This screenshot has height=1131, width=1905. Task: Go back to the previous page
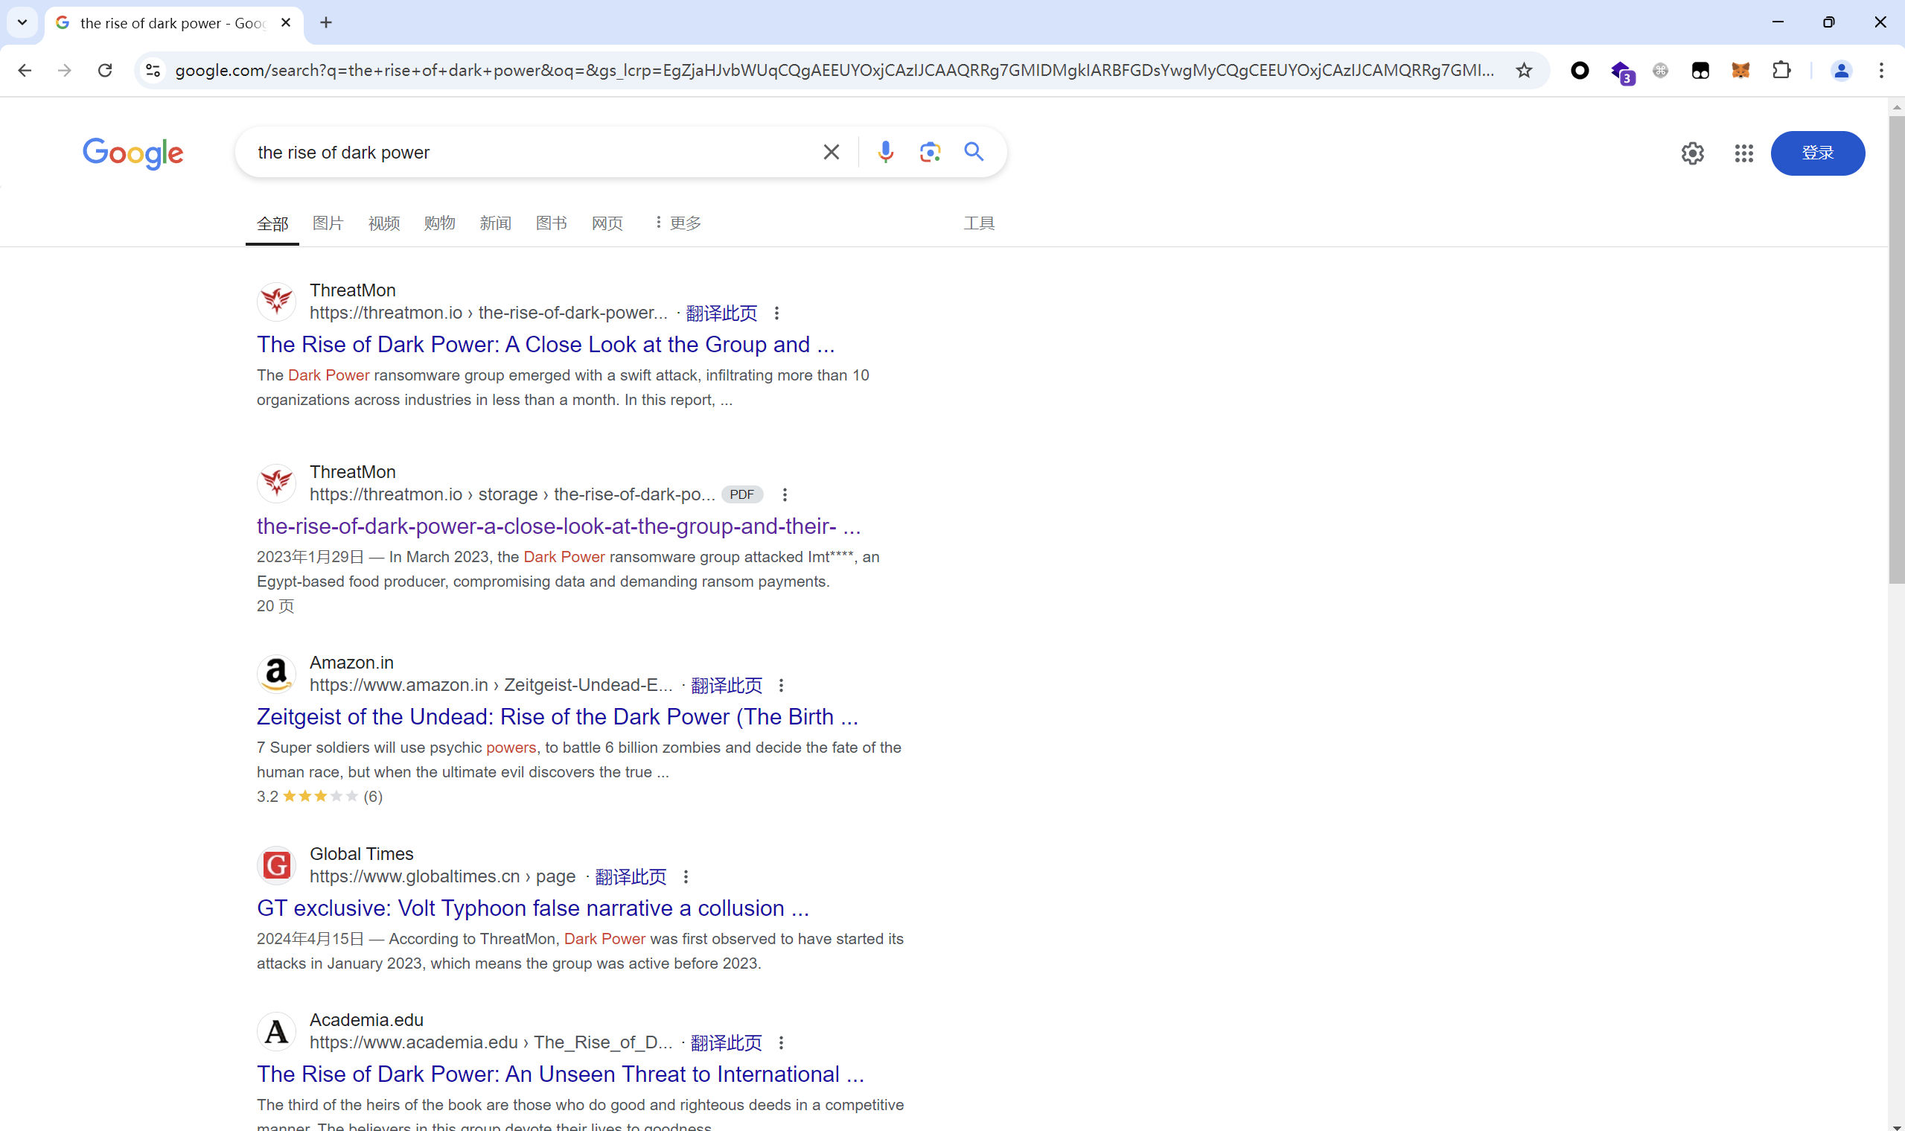click(x=25, y=70)
